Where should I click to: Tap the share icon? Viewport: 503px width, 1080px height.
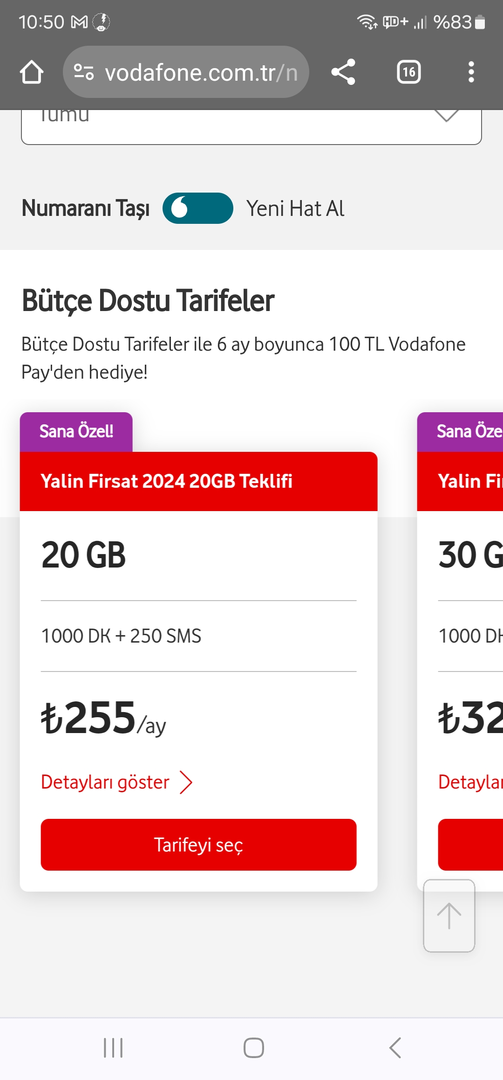(343, 72)
